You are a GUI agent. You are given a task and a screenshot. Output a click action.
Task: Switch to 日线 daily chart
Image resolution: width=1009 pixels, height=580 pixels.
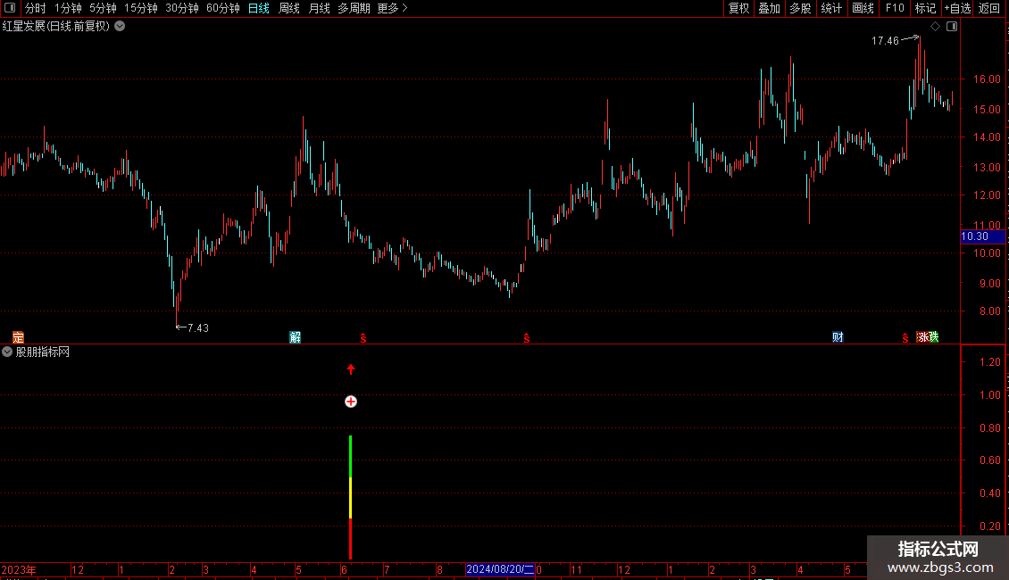pos(259,8)
